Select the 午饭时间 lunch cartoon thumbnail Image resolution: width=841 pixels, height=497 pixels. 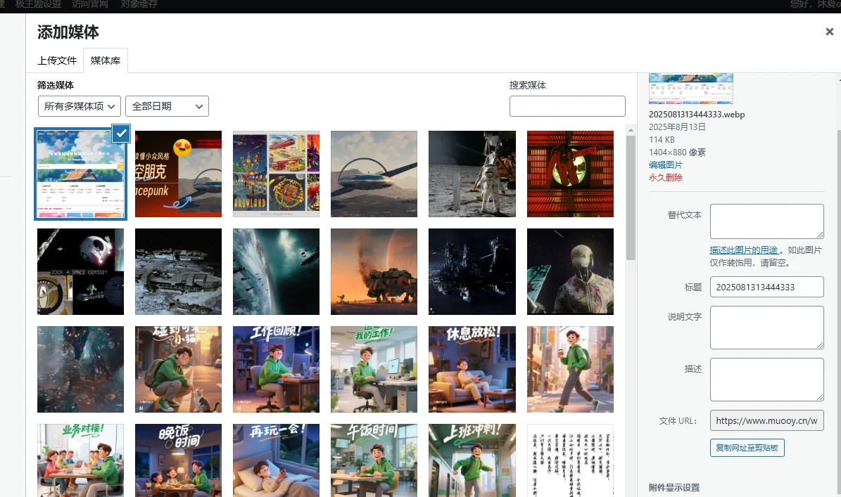(x=374, y=460)
